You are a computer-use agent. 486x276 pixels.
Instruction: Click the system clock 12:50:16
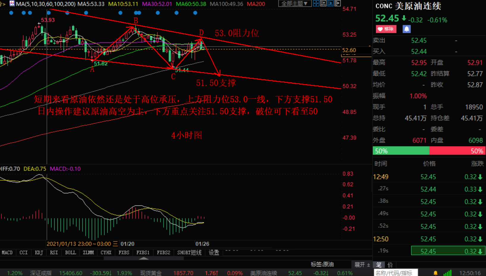click(x=470, y=273)
